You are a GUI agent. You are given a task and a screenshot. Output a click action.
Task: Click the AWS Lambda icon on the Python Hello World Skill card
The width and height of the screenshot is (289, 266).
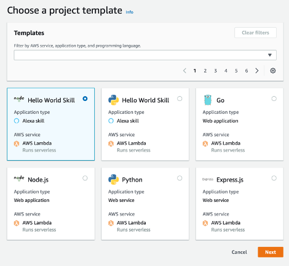click(x=111, y=143)
